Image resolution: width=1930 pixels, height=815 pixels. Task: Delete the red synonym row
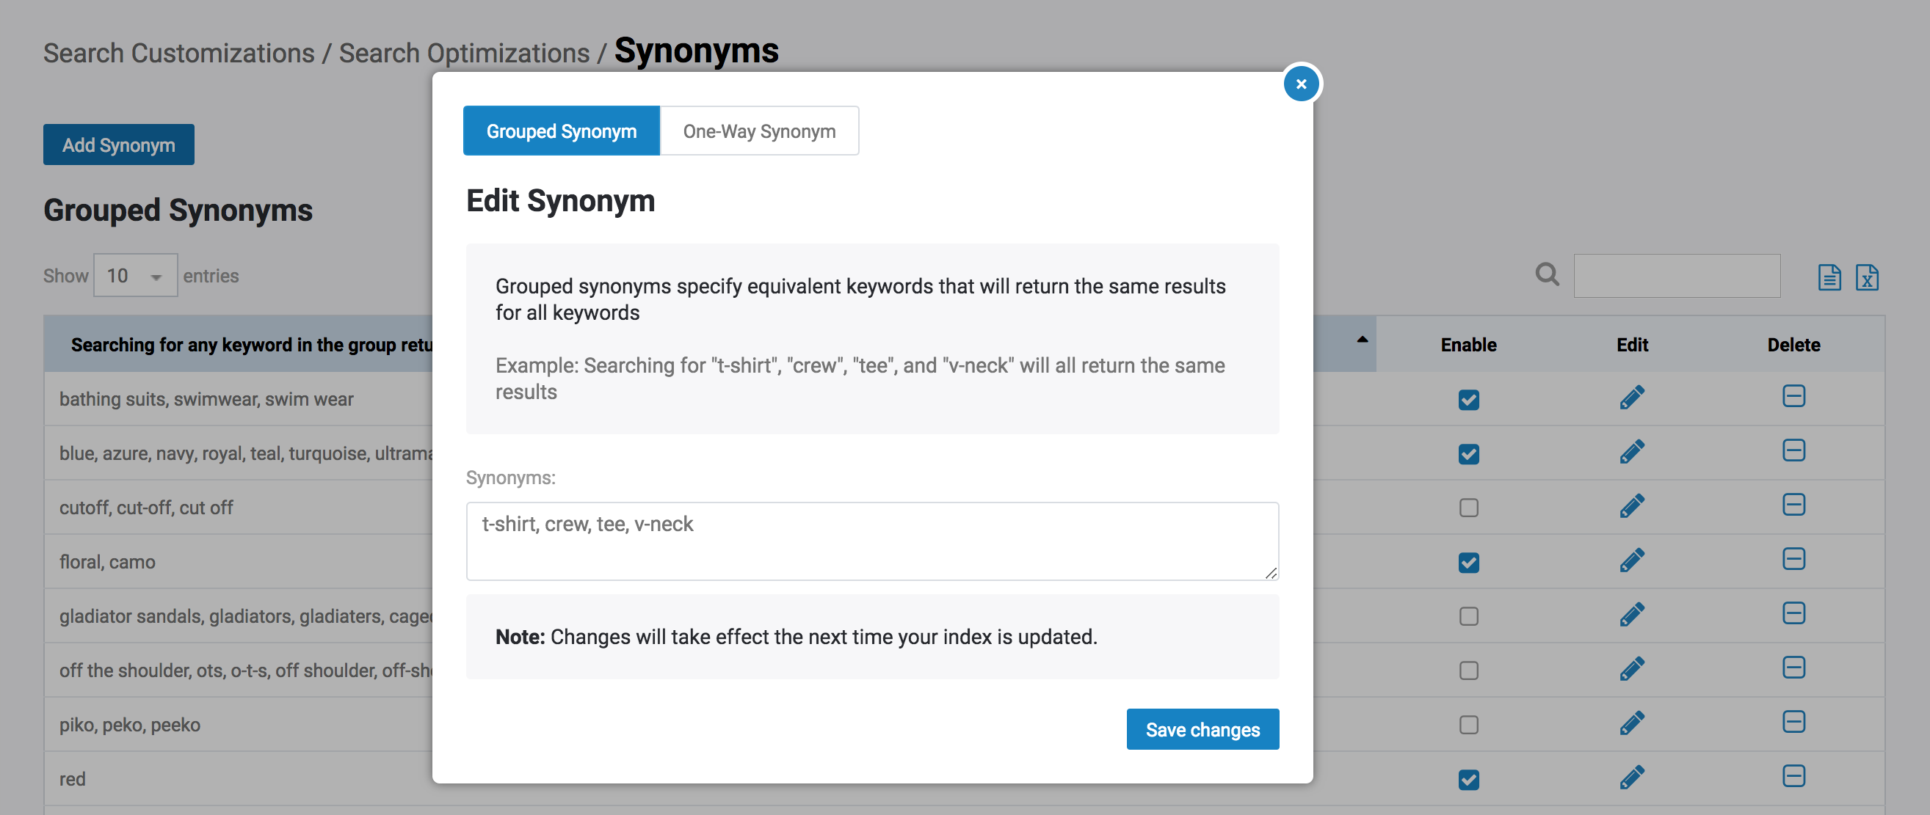point(1793,776)
